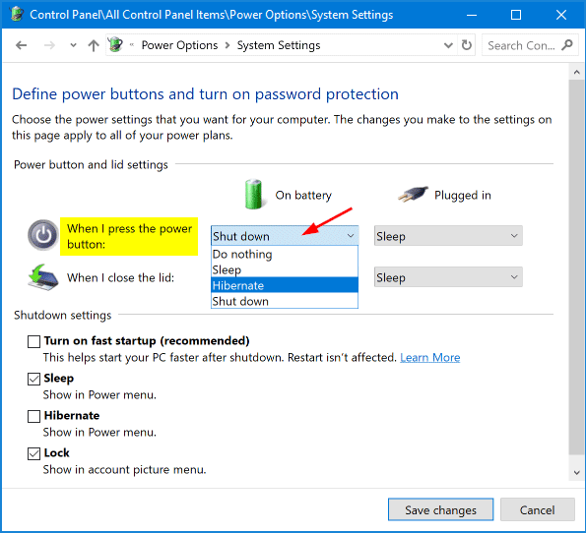Uncheck the Sleep power menu checkbox
The image size is (586, 533).
tap(34, 379)
